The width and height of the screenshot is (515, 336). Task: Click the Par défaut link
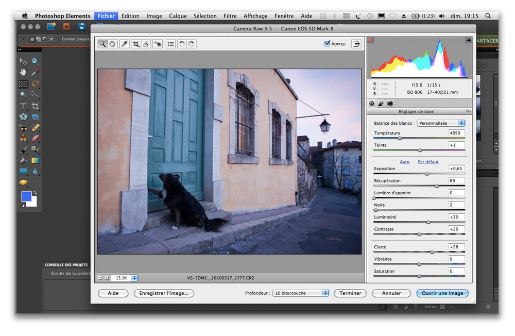tap(428, 162)
